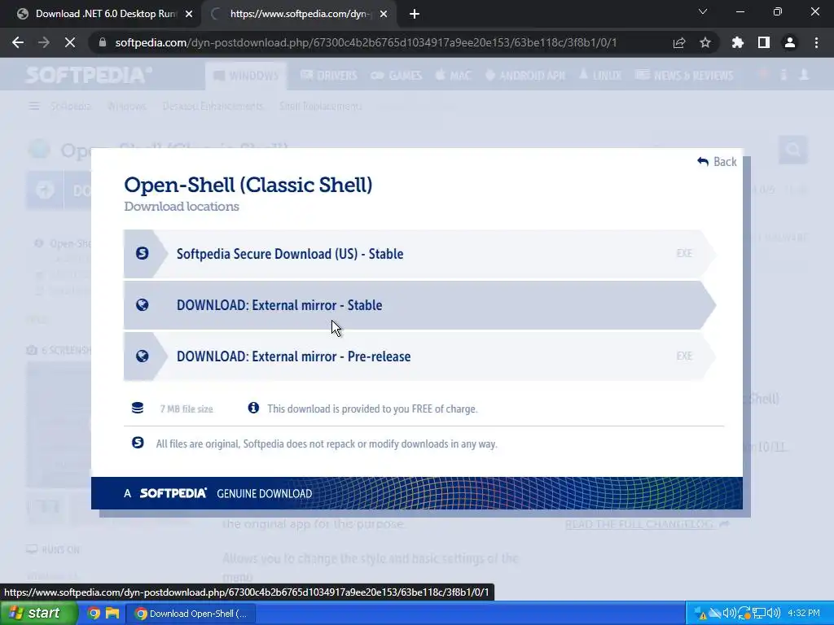Bookmark this page with the star icon
The height and width of the screenshot is (625, 834).
click(x=705, y=42)
